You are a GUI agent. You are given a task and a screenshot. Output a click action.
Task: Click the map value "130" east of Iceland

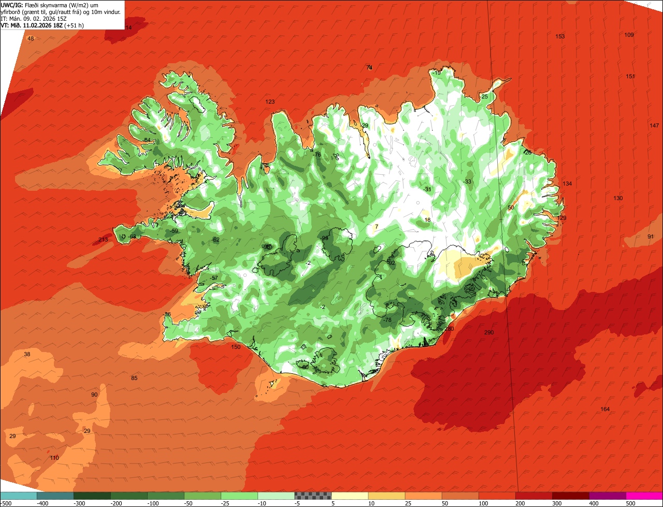pyautogui.click(x=618, y=198)
